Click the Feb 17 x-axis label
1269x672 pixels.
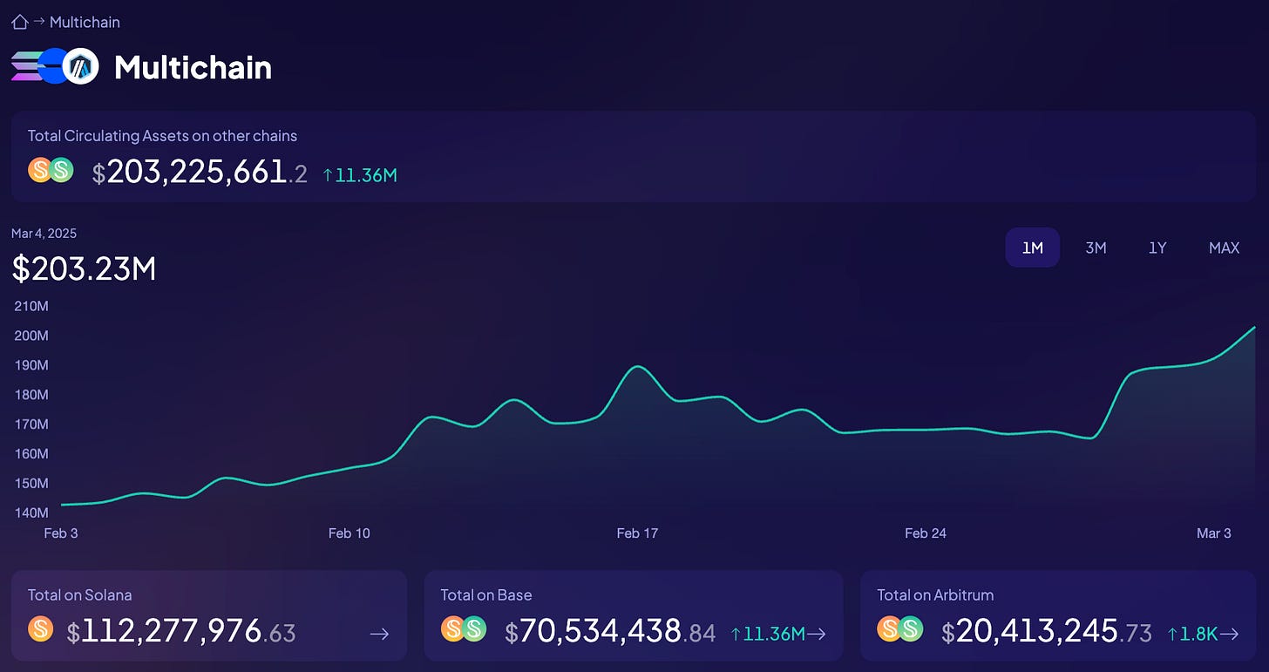coord(637,533)
